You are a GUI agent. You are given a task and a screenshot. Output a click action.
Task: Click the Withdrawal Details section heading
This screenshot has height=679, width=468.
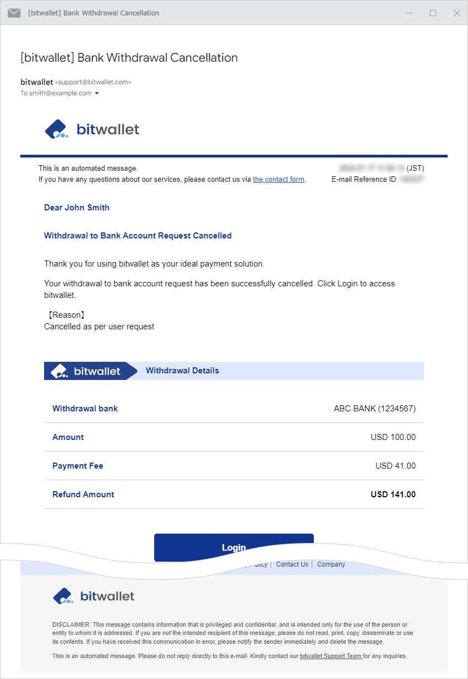point(182,371)
